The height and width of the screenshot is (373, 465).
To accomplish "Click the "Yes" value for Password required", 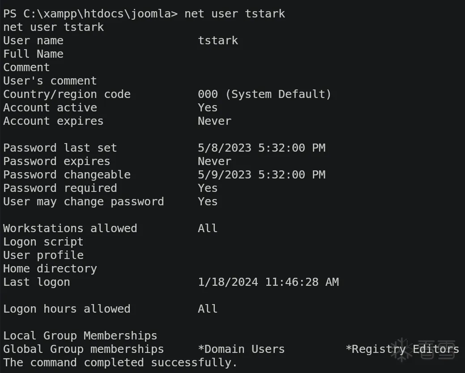I will [x=208, y=188].
